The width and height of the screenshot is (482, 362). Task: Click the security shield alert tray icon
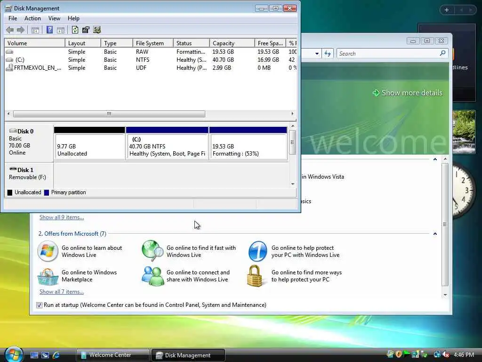click(399, 354)
